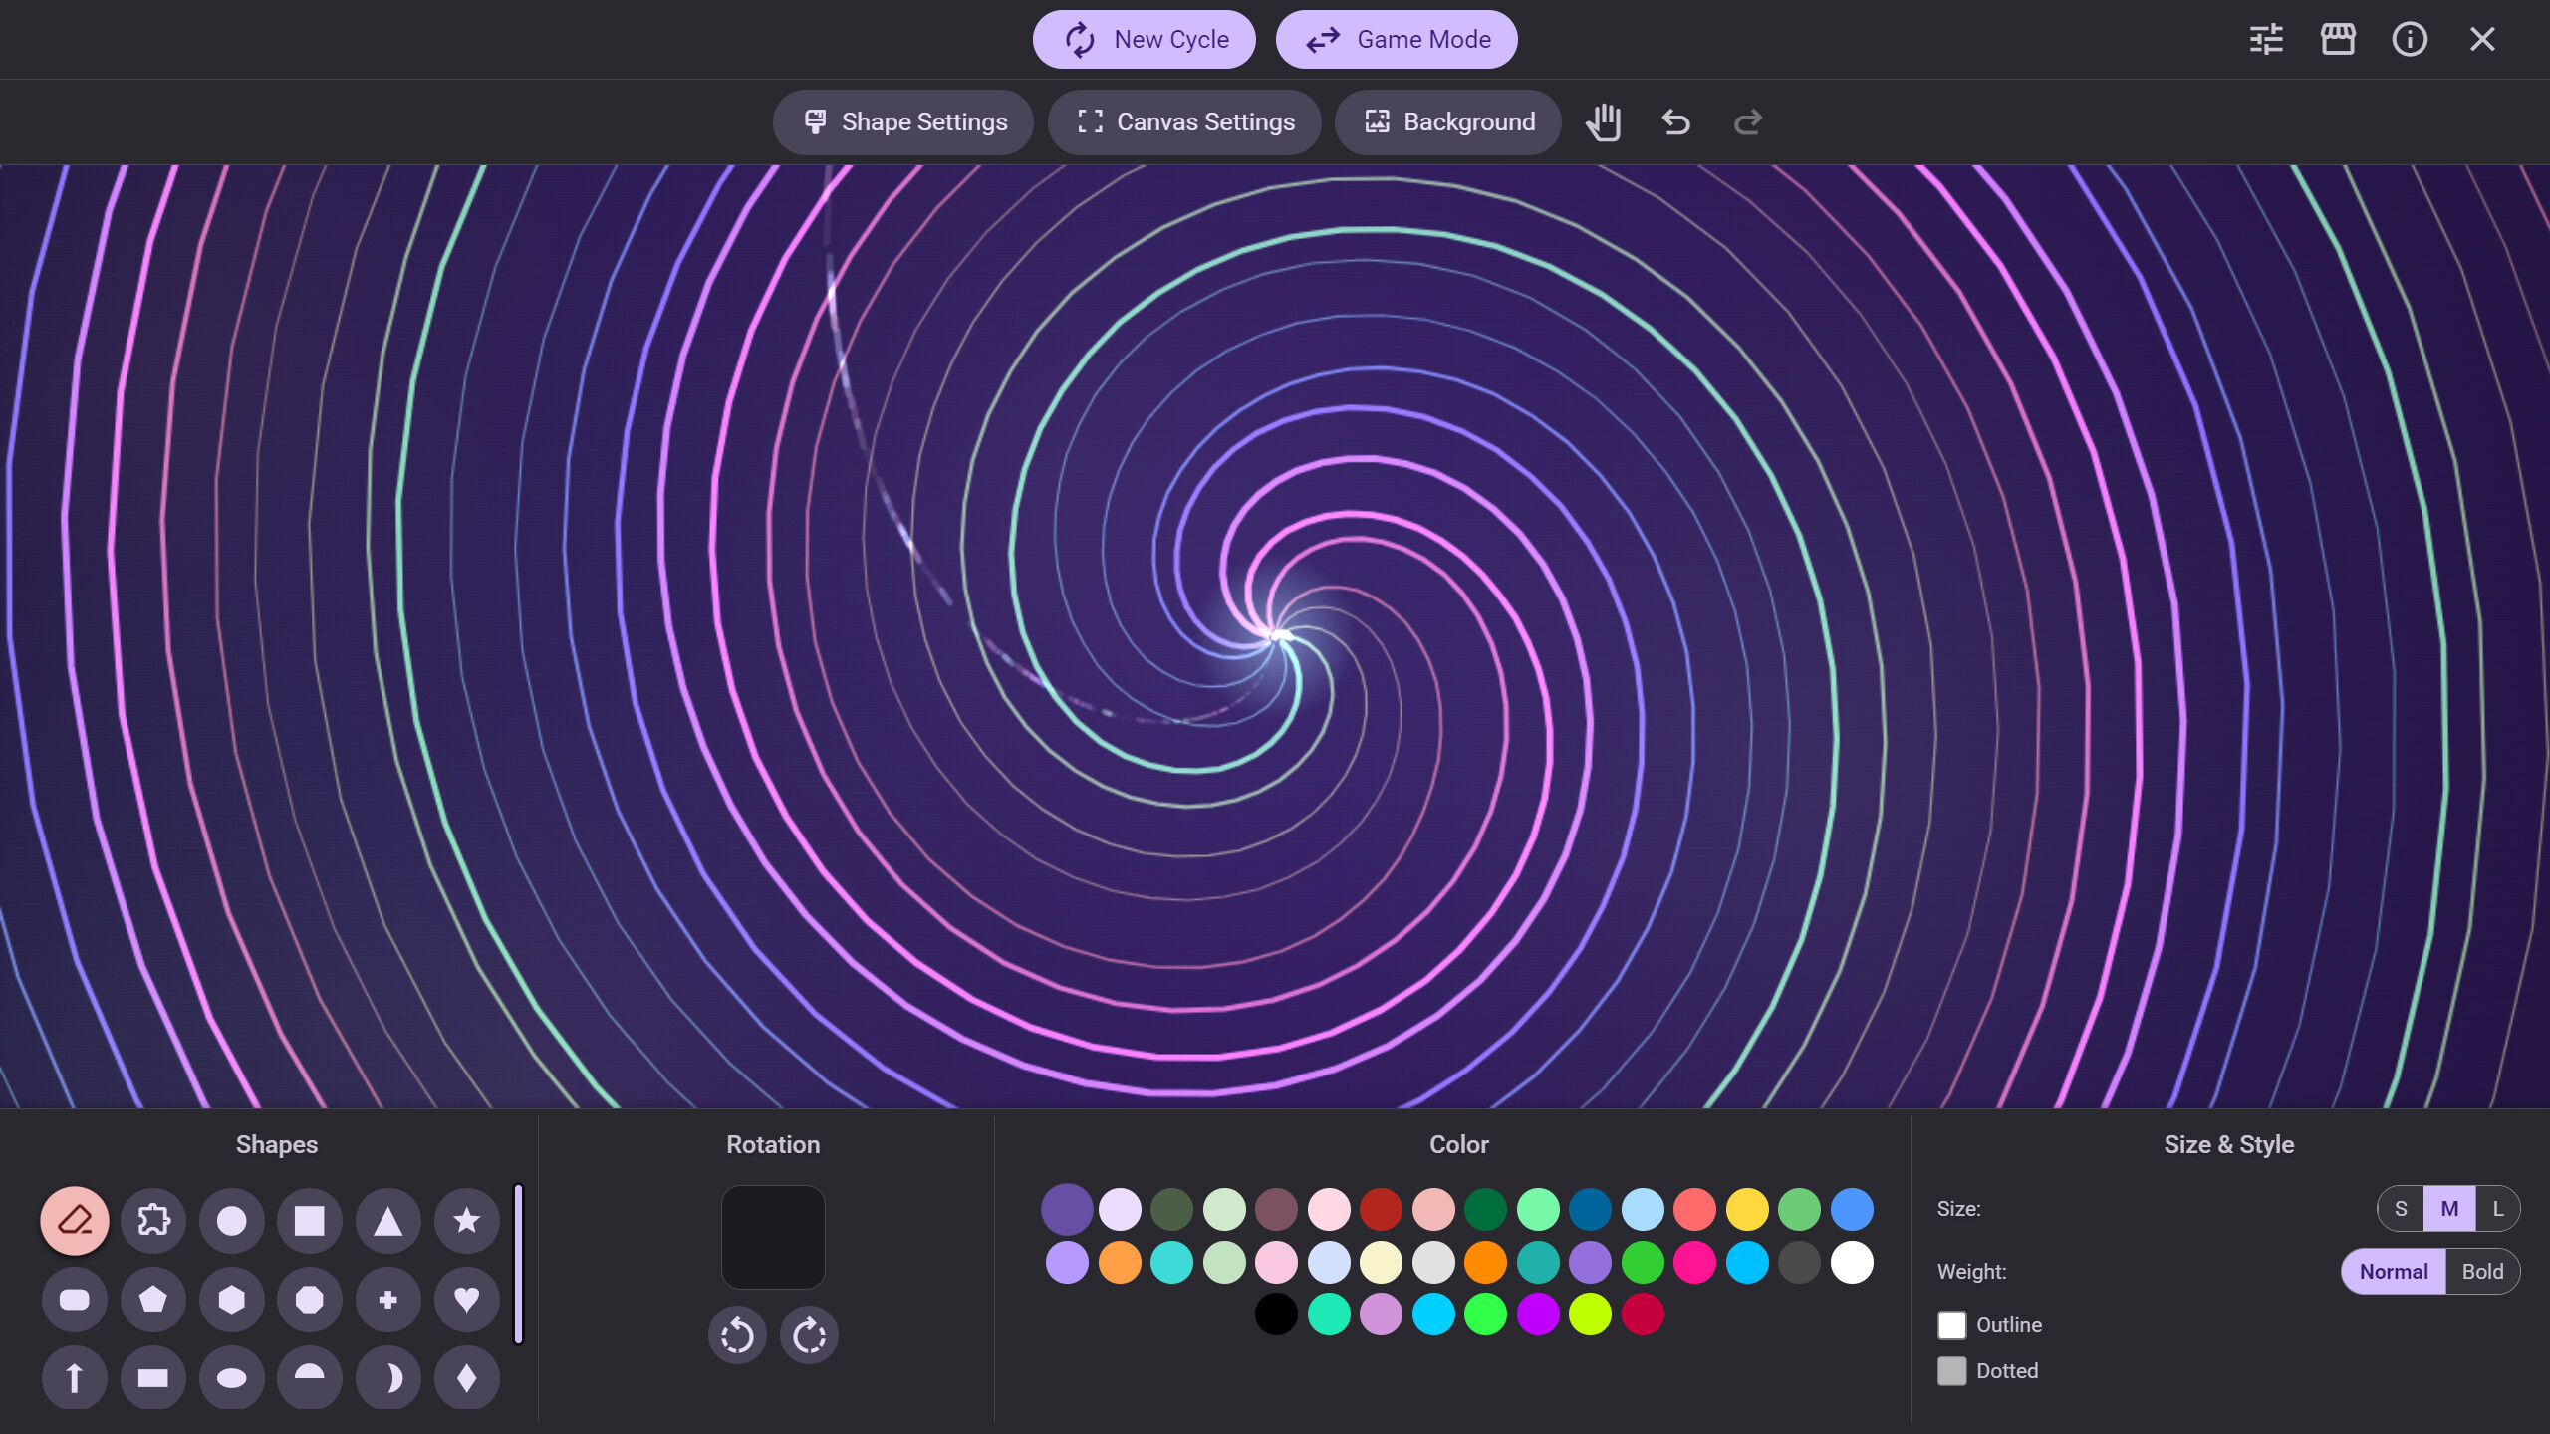Select the eraser tool in Shapes panel
Viewport: 2550px width, 1434px height.
click(x=75, y=1220)
